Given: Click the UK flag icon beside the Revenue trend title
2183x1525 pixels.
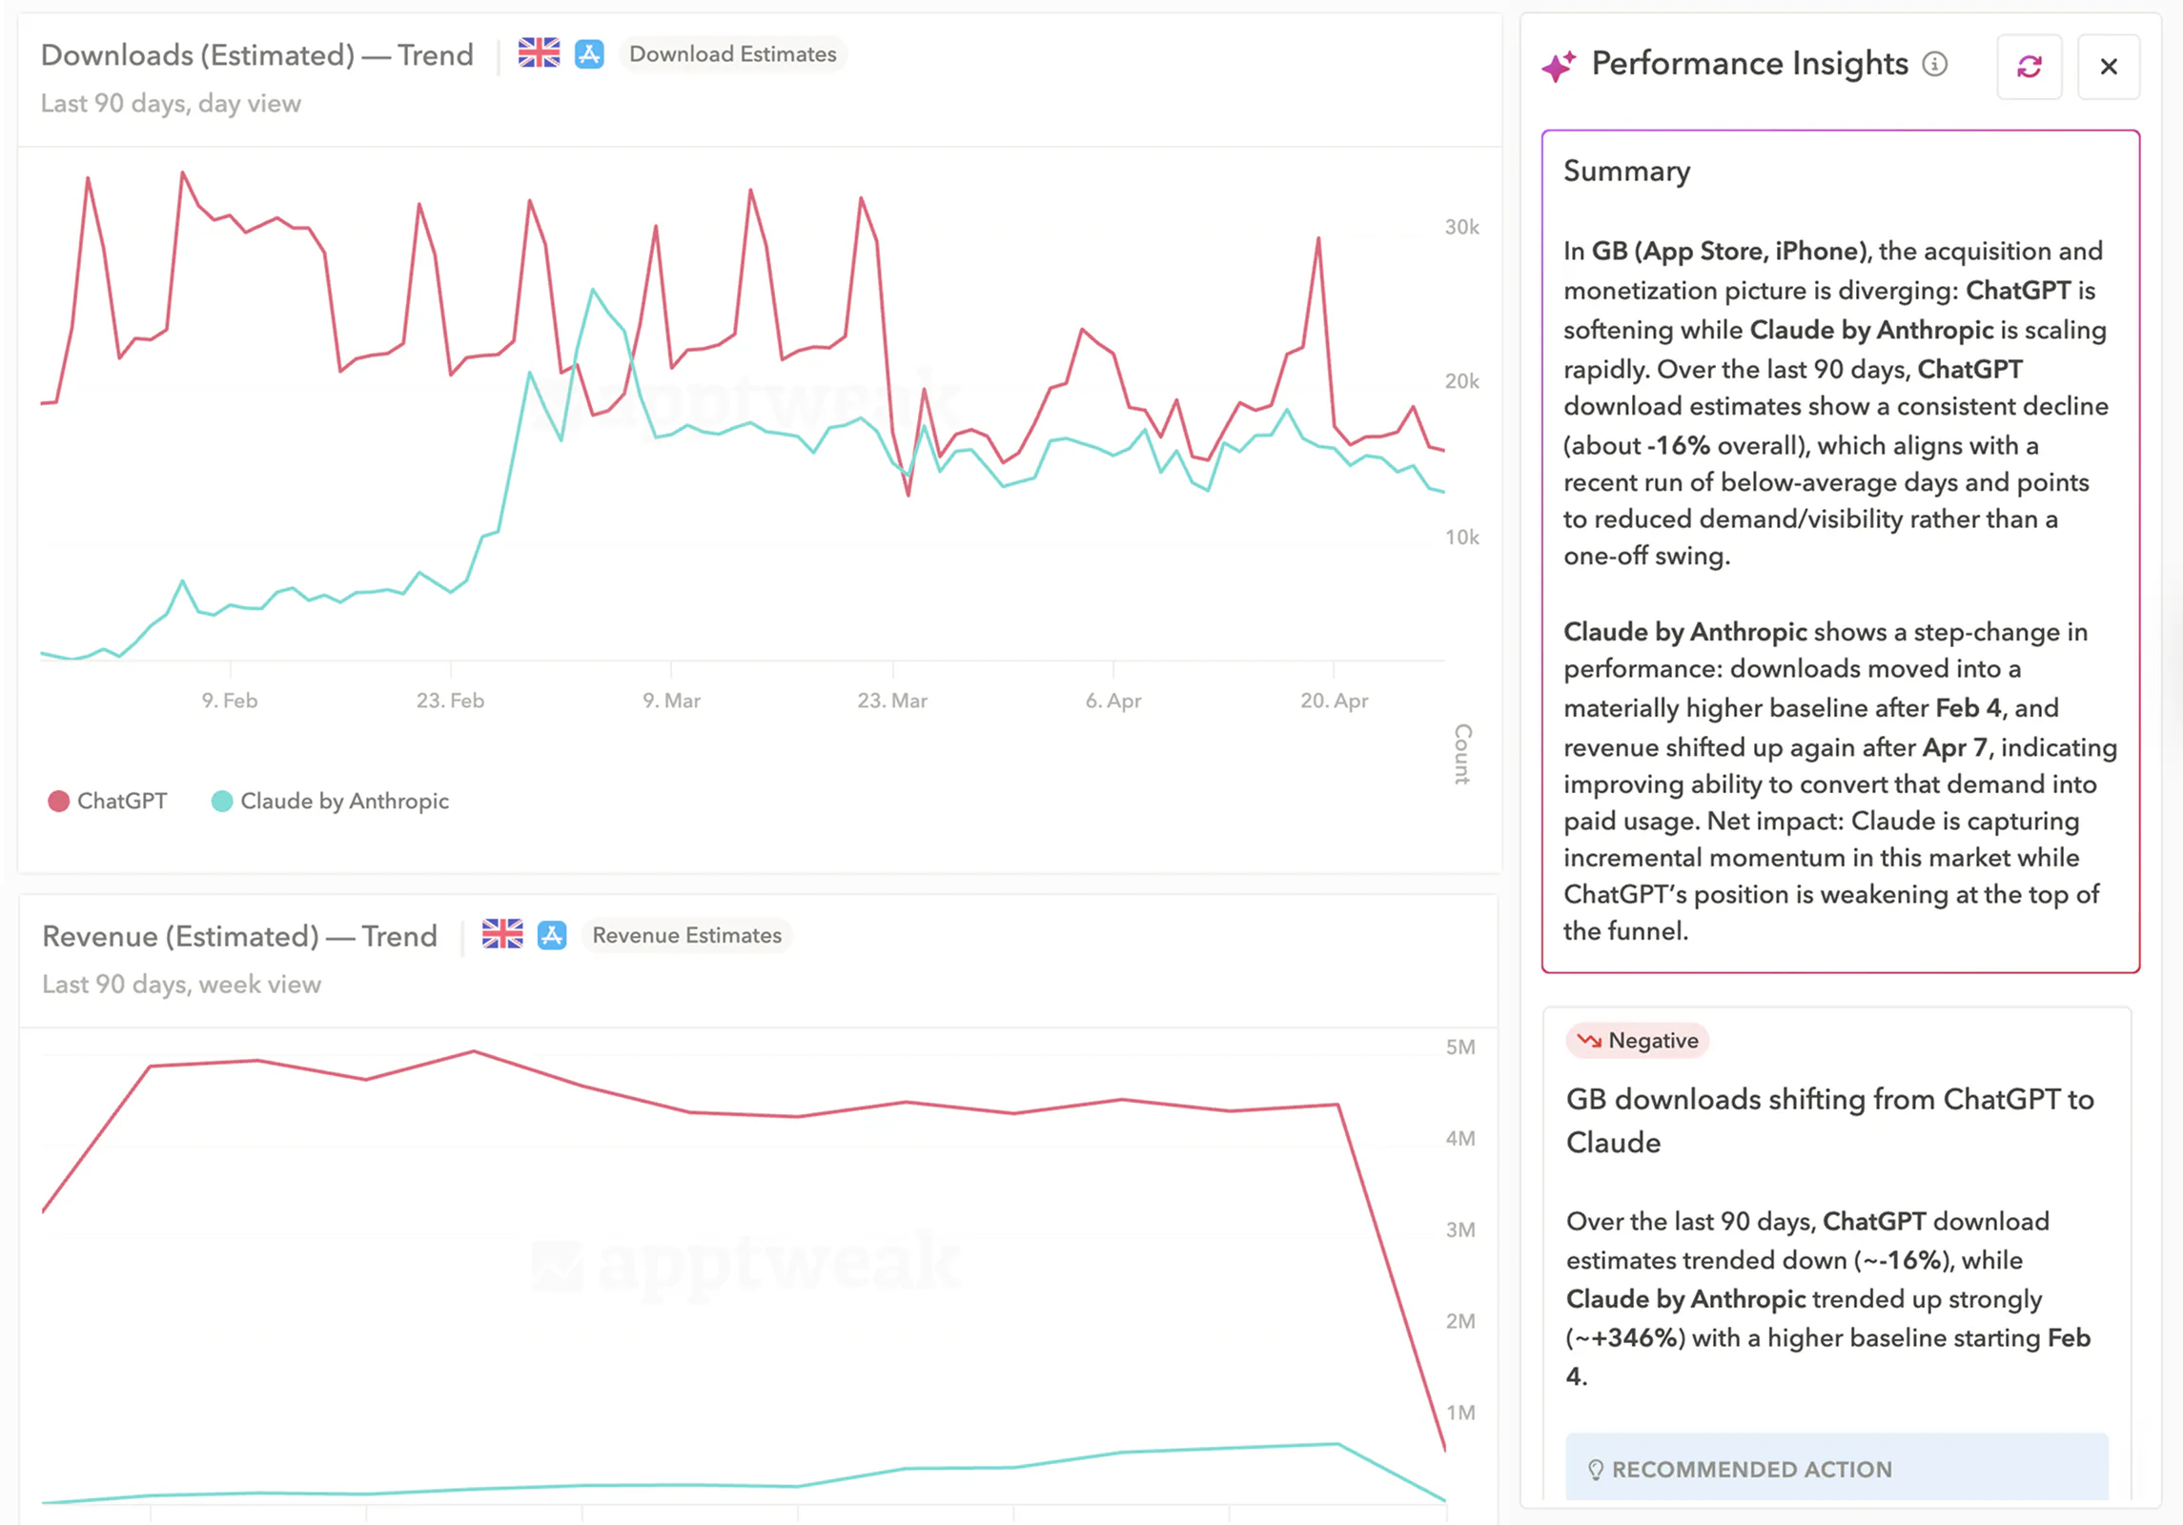Looking at the screenshot, I should (502, 935).
